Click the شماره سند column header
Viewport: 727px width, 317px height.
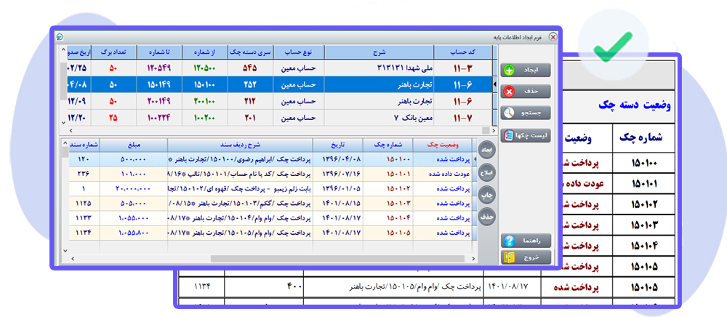tap(84, 145)
